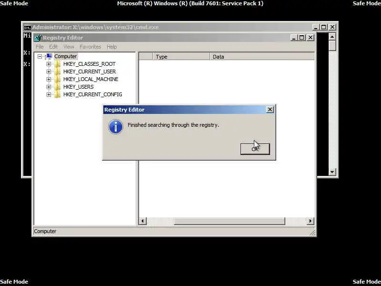Viewport: 381px width, 286px height.
Task: Expand HKEY_LOCAL_MACHINE tree node
Action: pyautogui.click(x=49, y=79)
